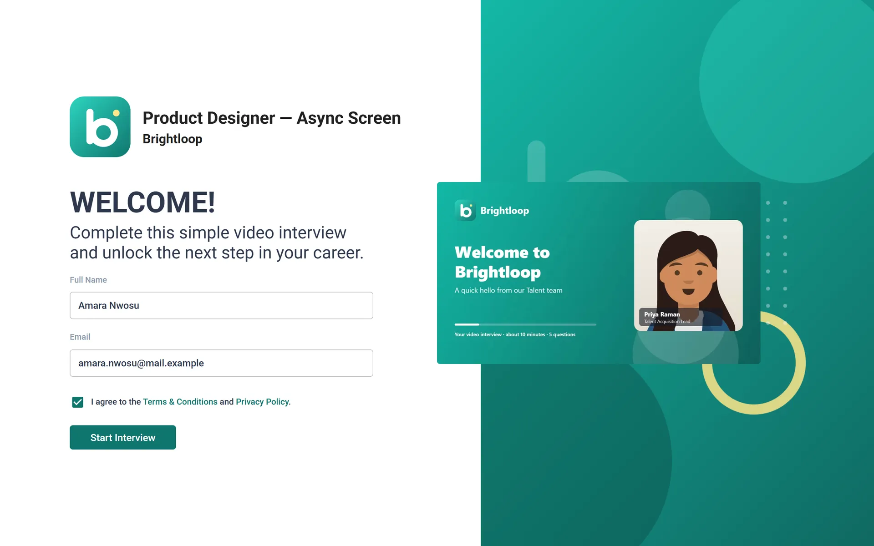Uncheck the Terms agreement checkbox
This screenshot has height=546, width=874.
[78, 402]
